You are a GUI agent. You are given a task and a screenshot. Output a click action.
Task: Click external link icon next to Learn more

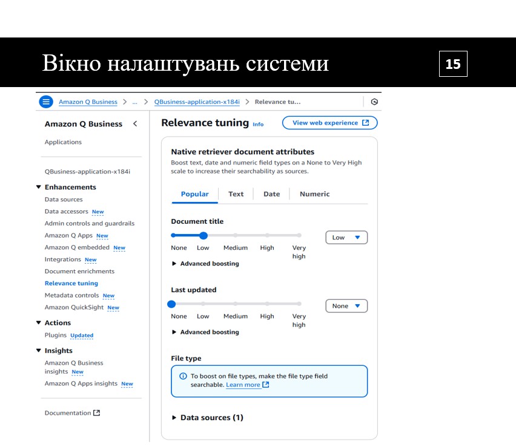(x=266, y=385)
